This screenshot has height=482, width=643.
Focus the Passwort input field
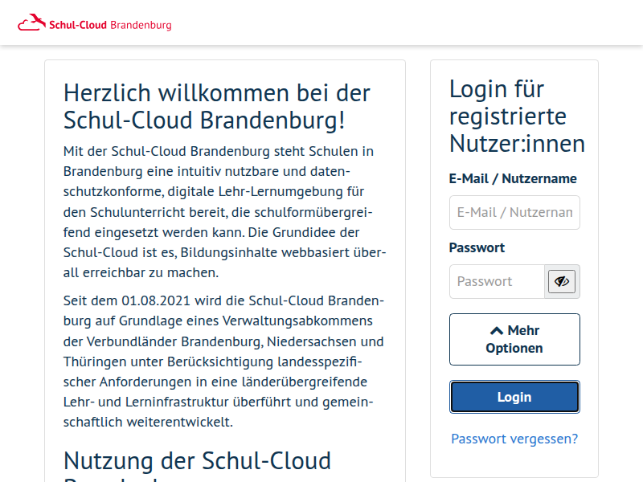497,282
